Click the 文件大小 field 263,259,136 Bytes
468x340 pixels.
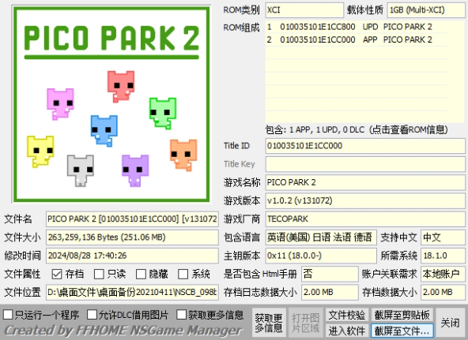click(132, 237)
